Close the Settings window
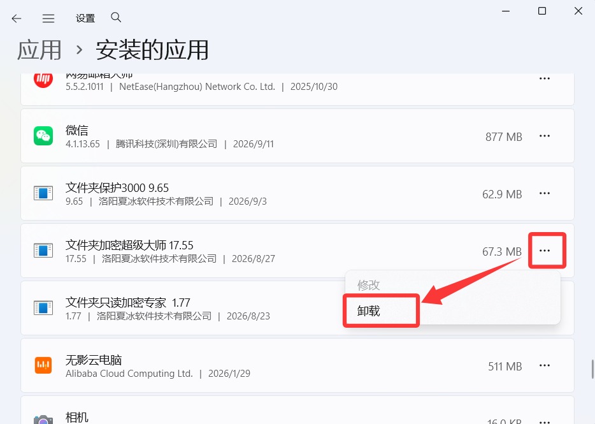This screenshot has width=595, height=424. 578,11
